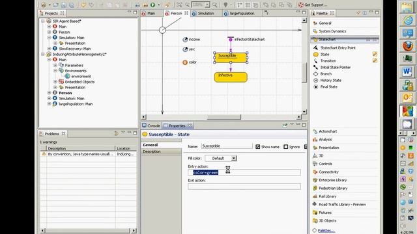Screen dimensions: 417x234
Task: Switch to the Main editor tab
Action: pos(151,13)
